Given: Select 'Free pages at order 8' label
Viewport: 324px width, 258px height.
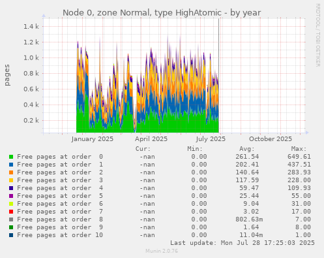Looking at the screenshot, I should (x=60, y=219).
